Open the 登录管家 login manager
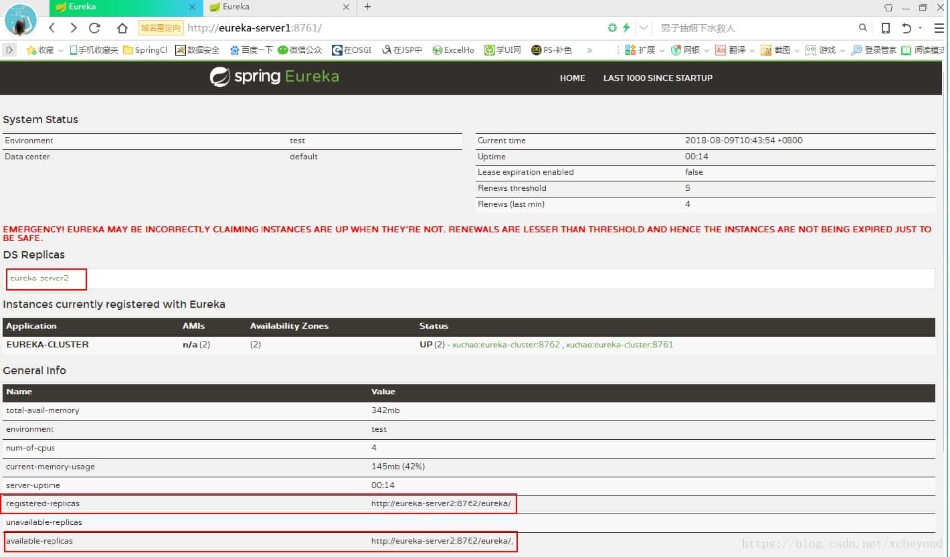Viewport: 950px width, 557px height. click(x=874, y=50)
